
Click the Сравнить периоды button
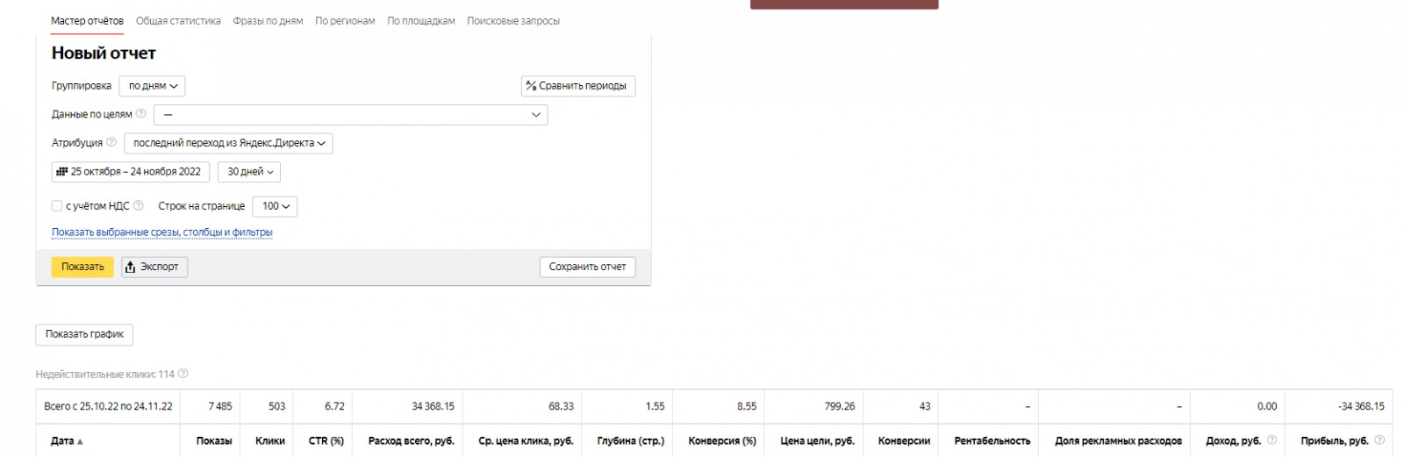point(578,86)
